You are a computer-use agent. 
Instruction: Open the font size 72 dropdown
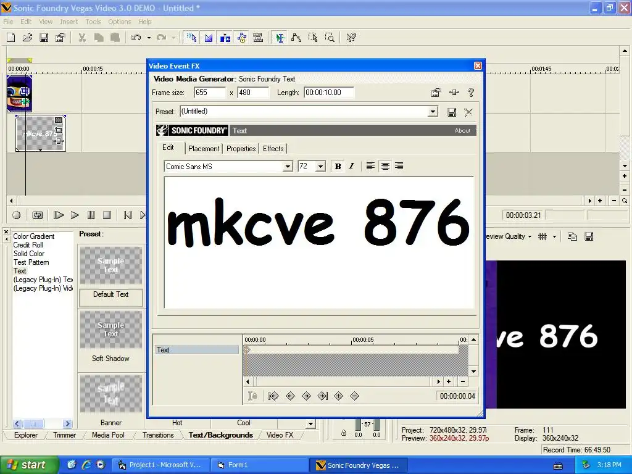click(x=320, y=167)
